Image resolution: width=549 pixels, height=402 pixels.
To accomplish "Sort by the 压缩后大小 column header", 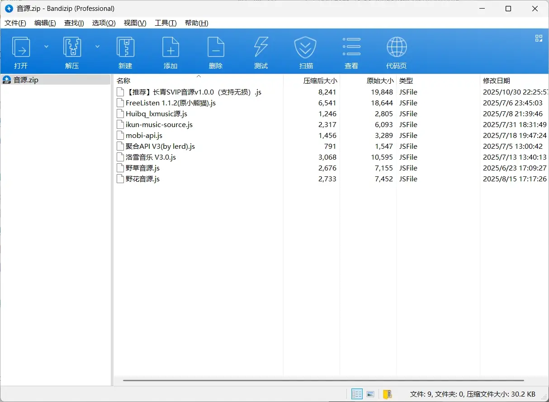I will [x=312, y=80].
